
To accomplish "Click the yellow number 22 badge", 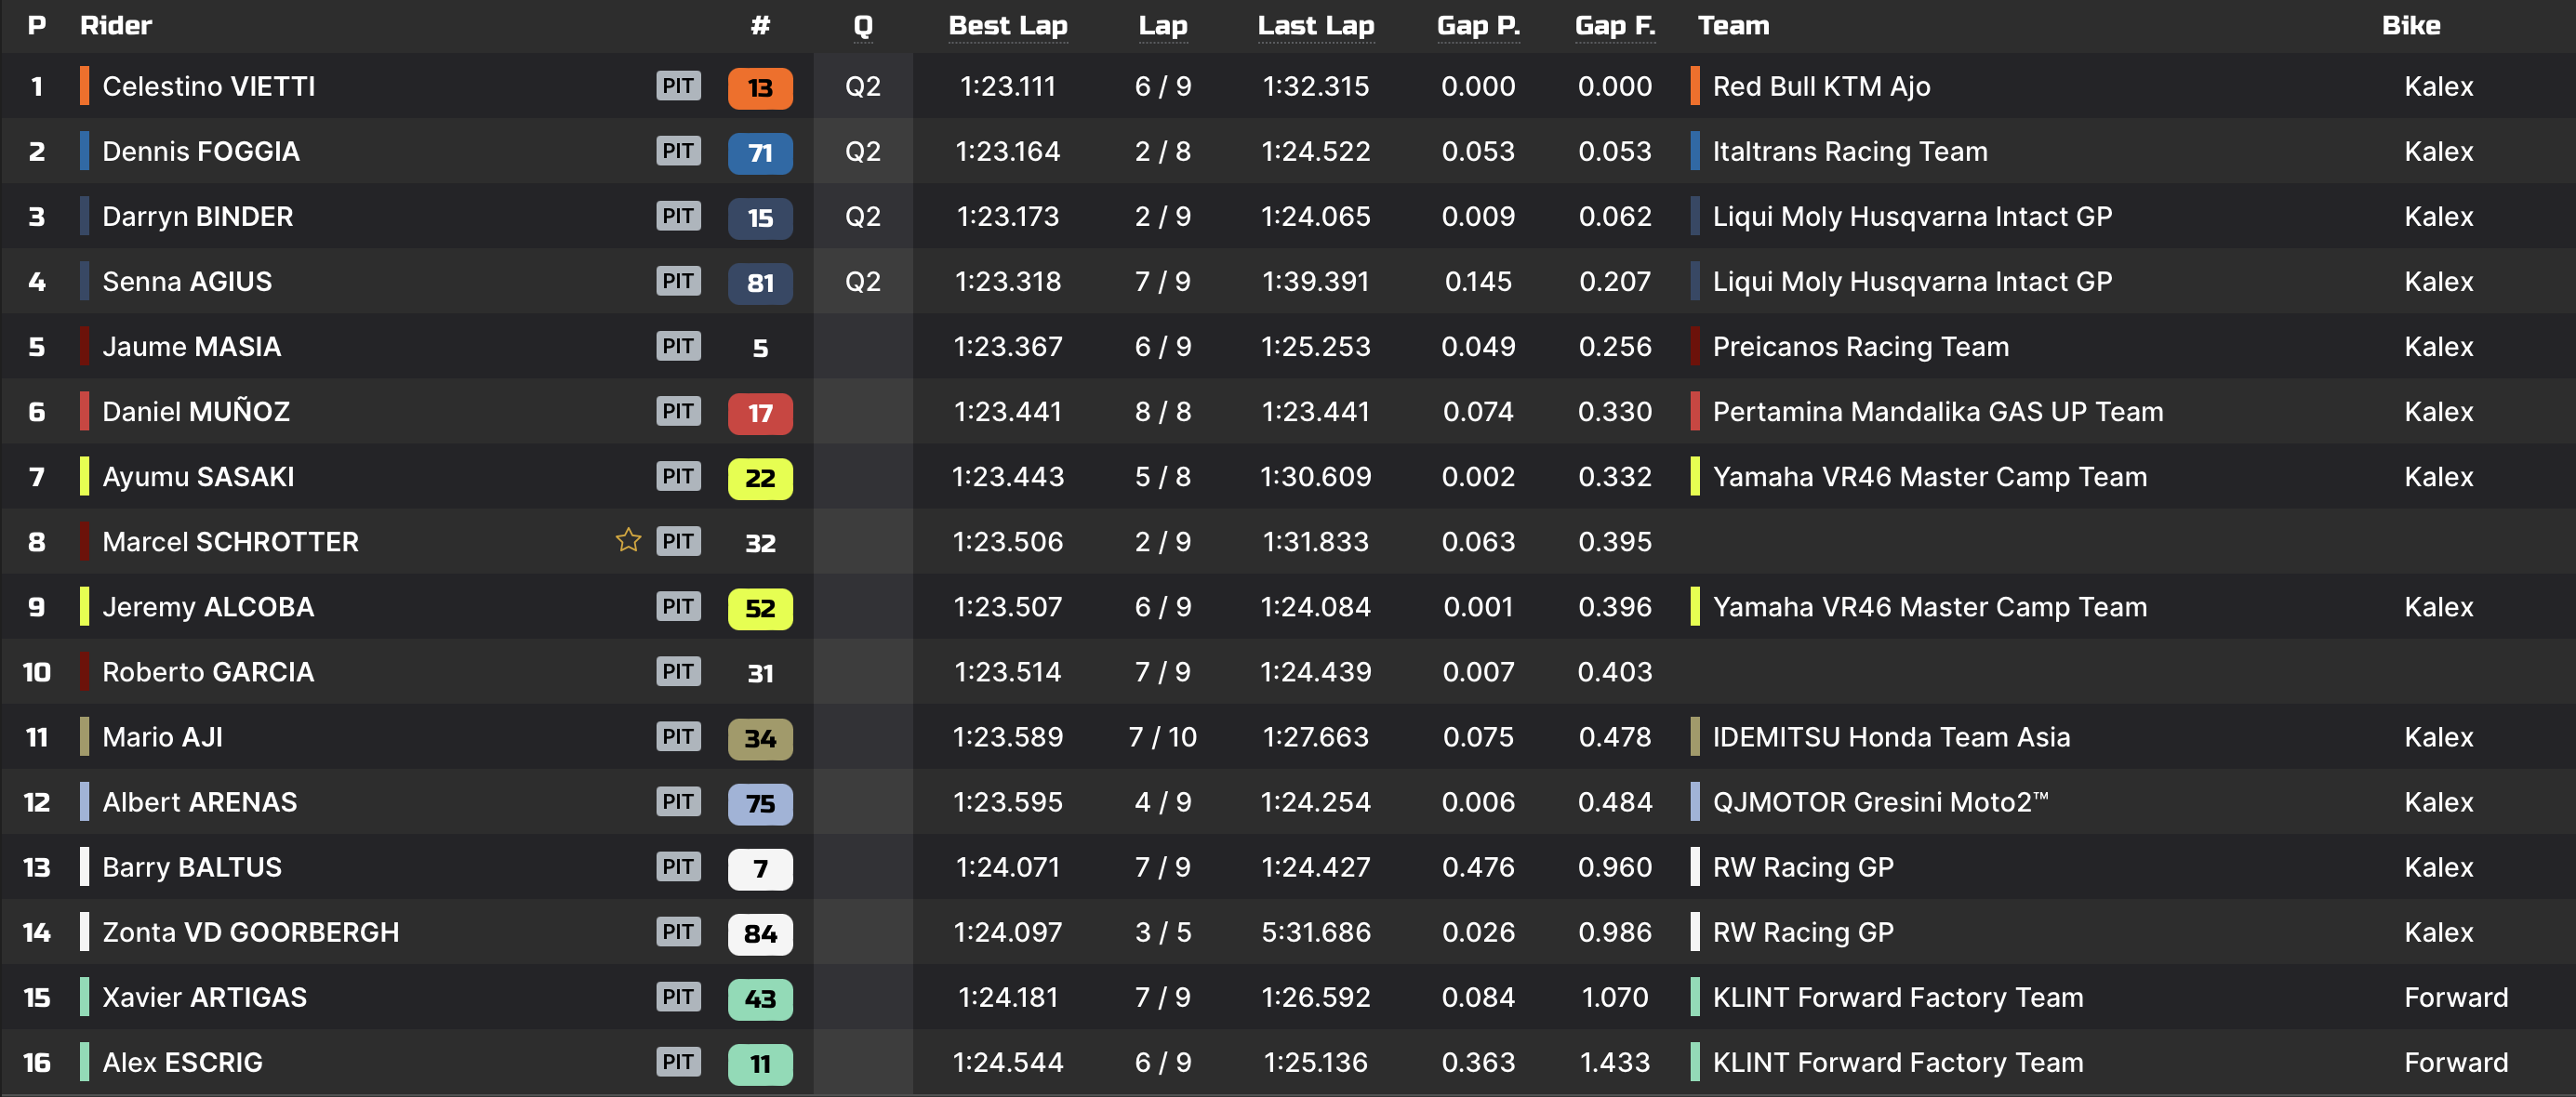I will click(x=760, y=478).
